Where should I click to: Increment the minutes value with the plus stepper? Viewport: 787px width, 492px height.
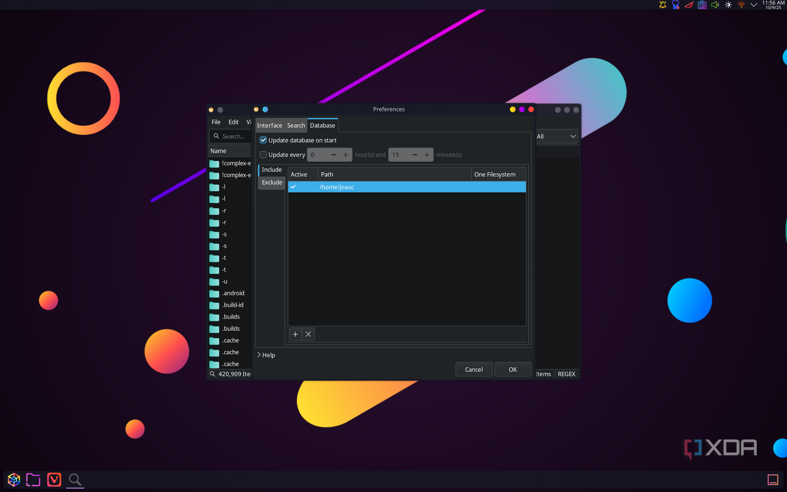pos(427,155)
